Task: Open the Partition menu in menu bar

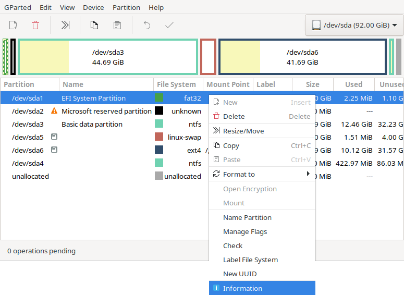Action: (126, 7)
